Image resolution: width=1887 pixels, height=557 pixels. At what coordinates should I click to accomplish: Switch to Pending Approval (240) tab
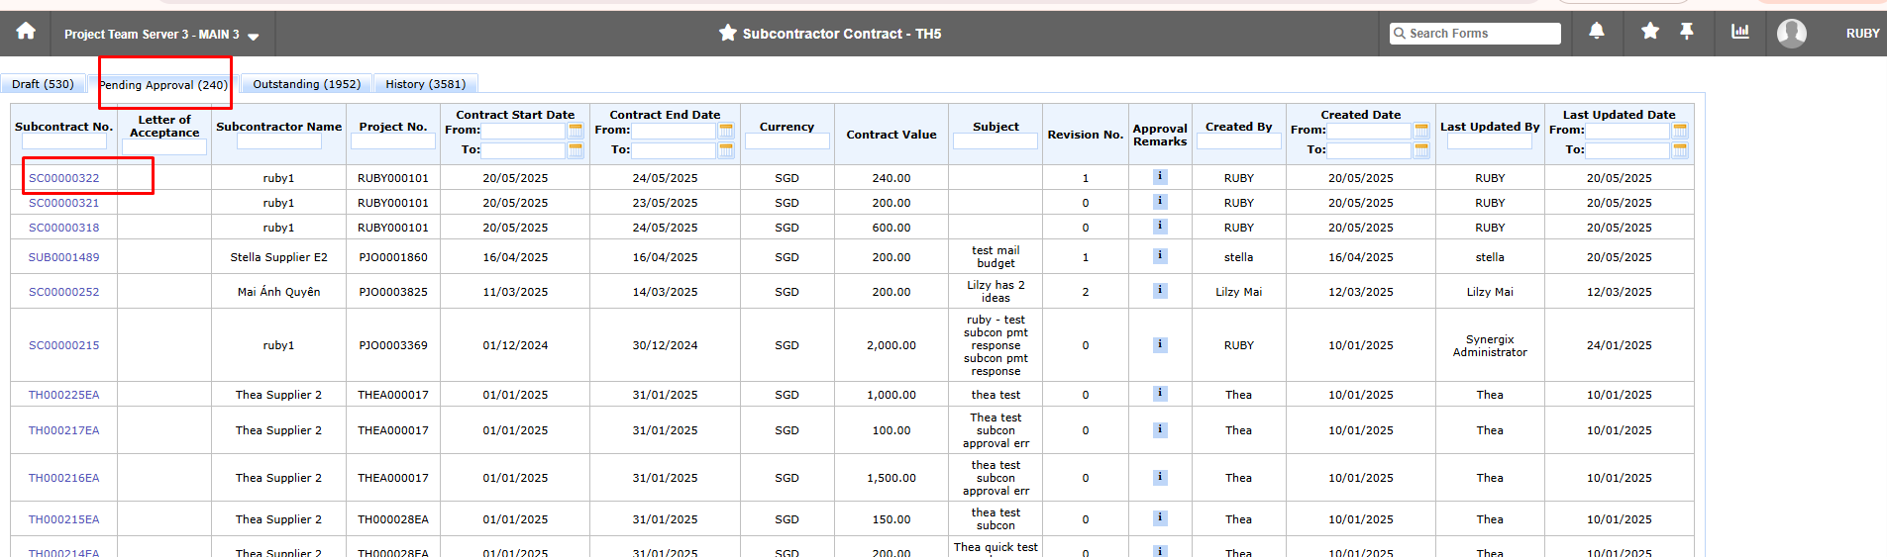tap(163, 85)
